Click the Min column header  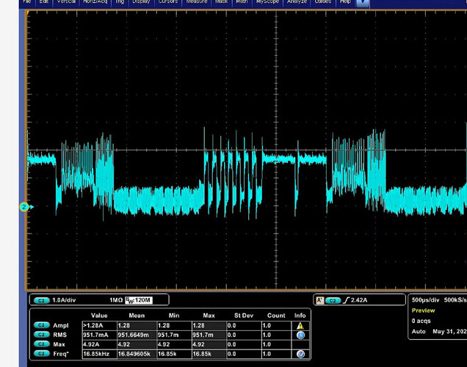(x=174, y=316)
